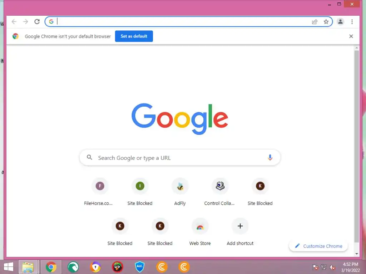The width and height of the screenshot is (366, 274).
Task: Open the Windows Start menu
Action: (x=9, y=267)
